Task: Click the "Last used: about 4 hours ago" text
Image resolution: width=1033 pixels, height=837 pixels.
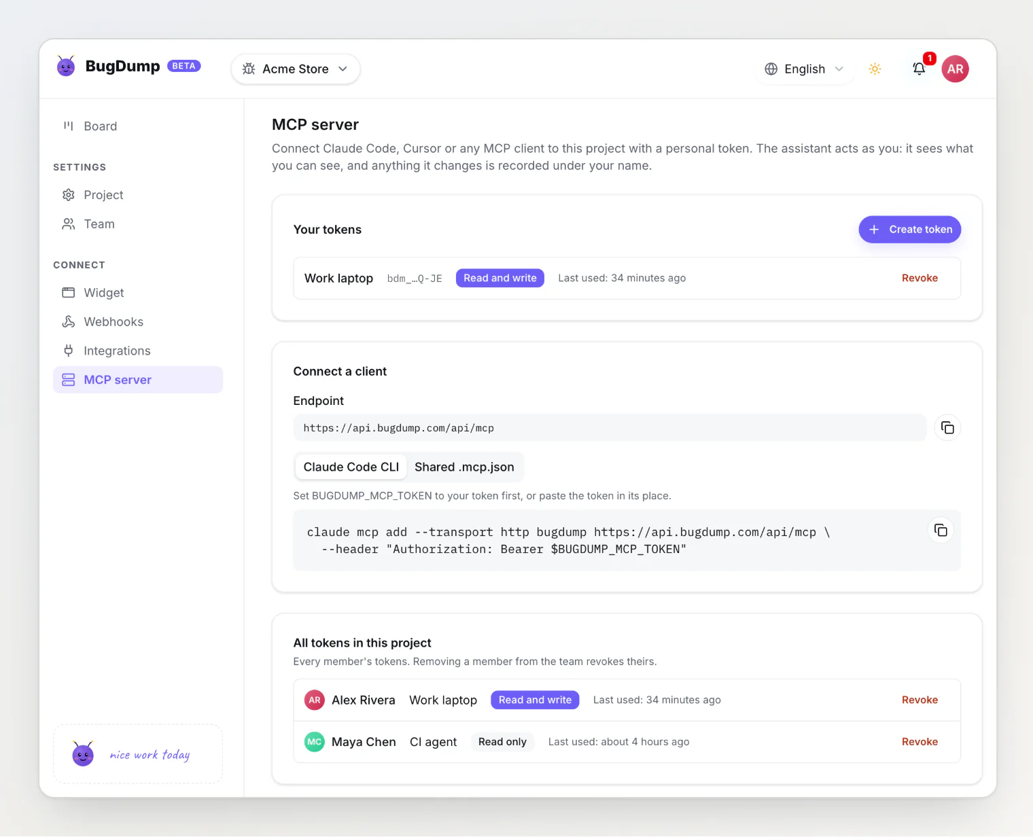Action: pos(618,742)
